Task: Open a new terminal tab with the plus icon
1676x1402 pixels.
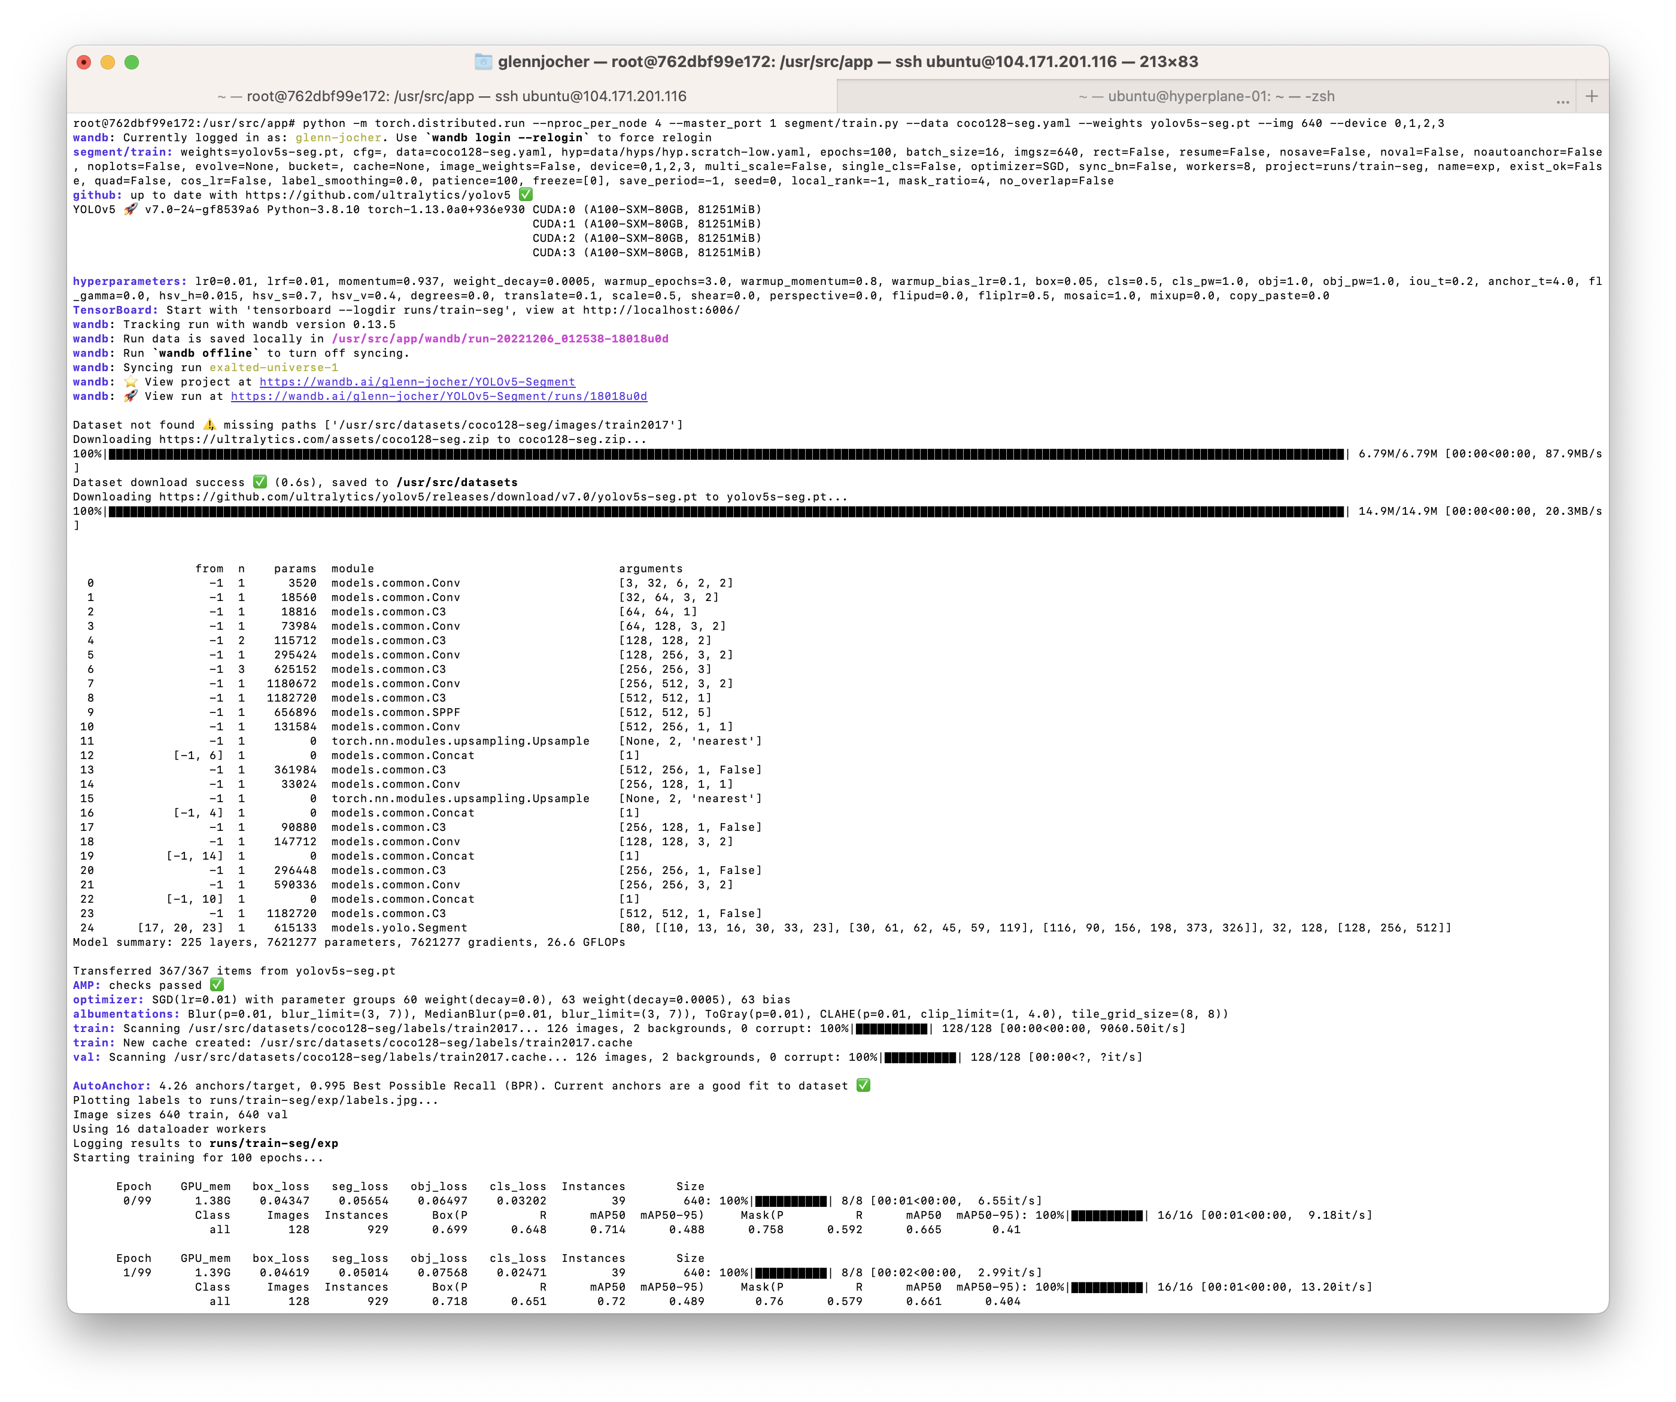Action: tap(1592, 96)
